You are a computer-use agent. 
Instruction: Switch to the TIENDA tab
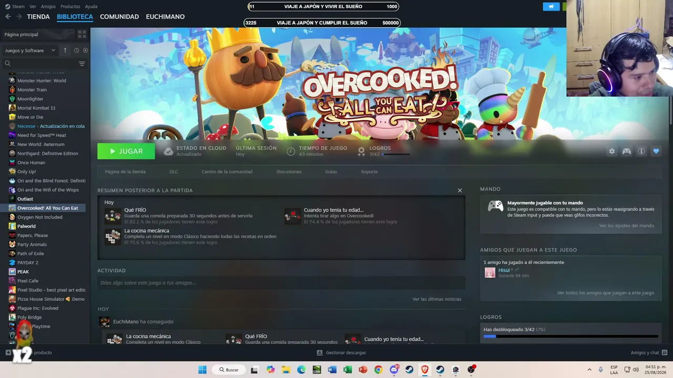38,17
